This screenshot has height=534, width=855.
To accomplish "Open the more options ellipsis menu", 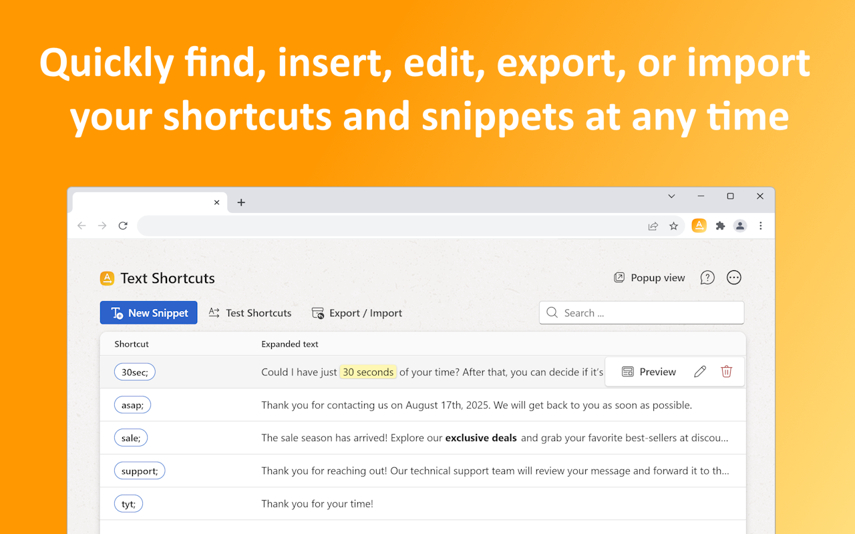I will pos(734,278).
